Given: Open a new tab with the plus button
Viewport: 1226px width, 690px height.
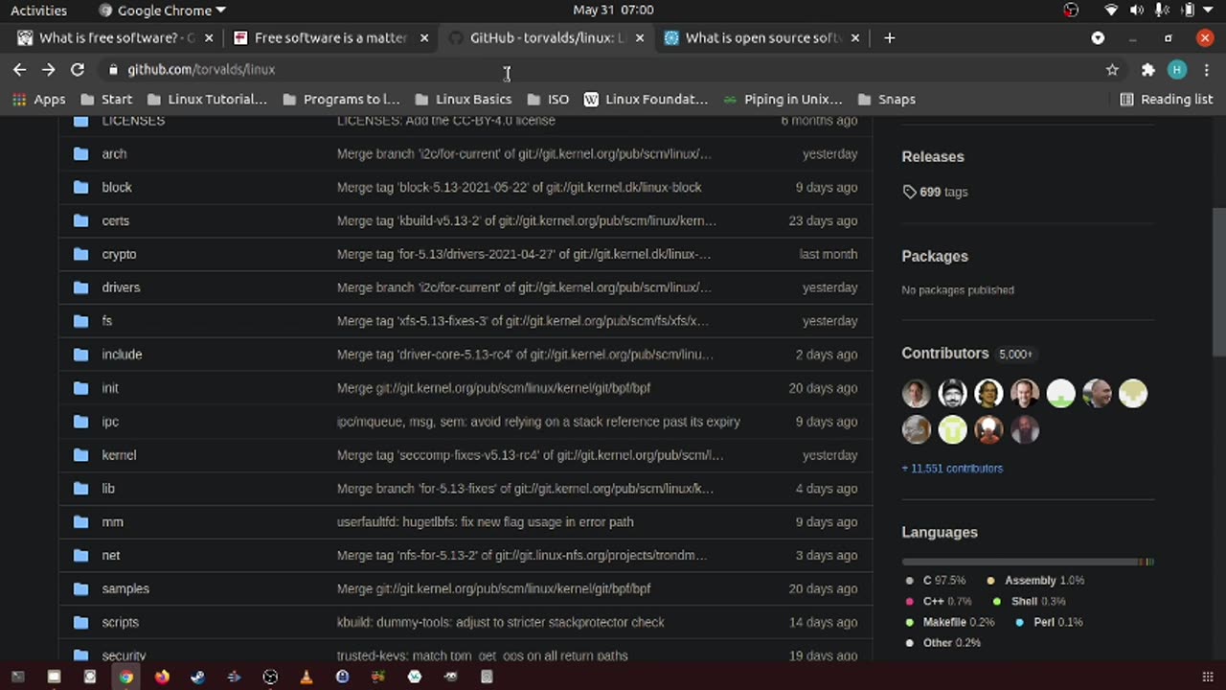Looking at the screenshot, I should coord(889,37).
